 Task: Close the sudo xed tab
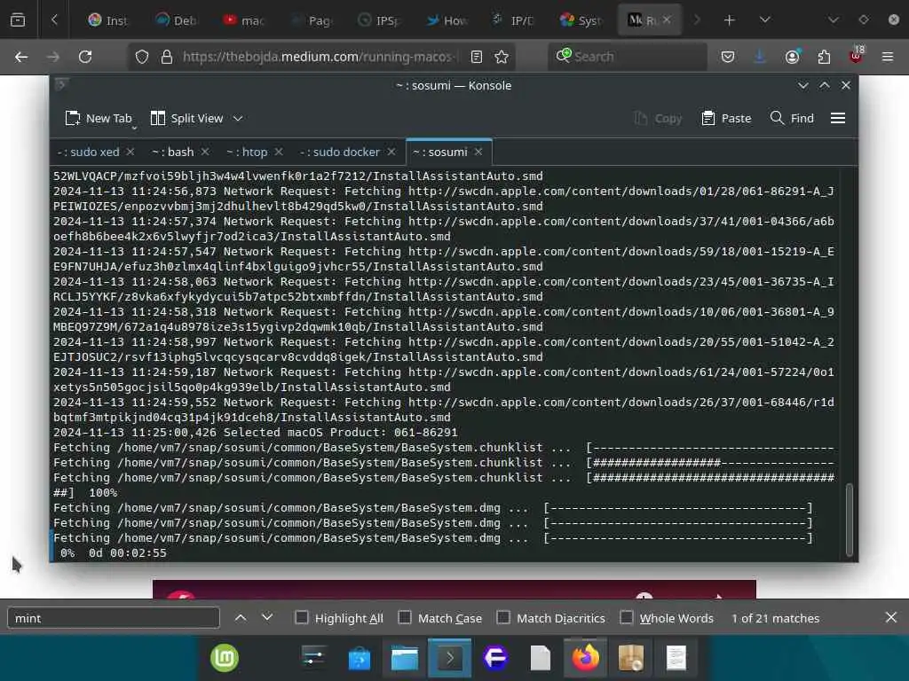[x=130, y=152]
